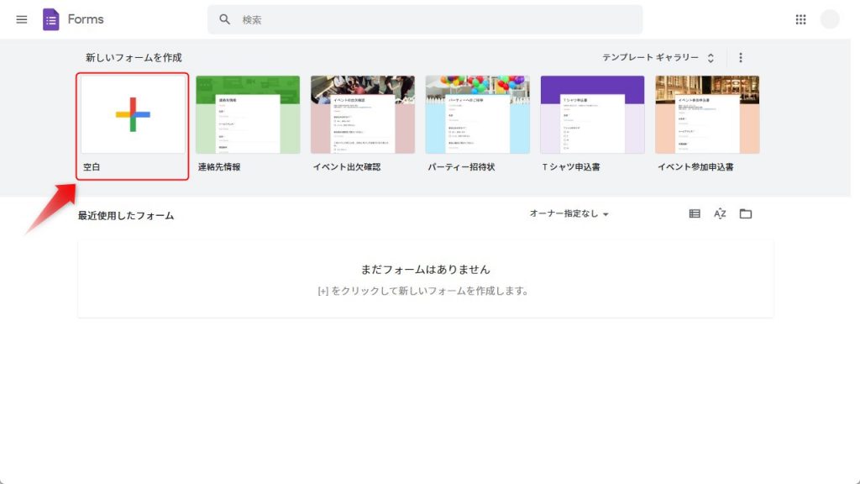Click the 空白 label
The image size is (860, 484).
pos(92,167)
